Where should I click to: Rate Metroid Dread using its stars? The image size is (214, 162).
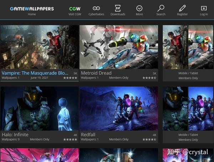149,78
